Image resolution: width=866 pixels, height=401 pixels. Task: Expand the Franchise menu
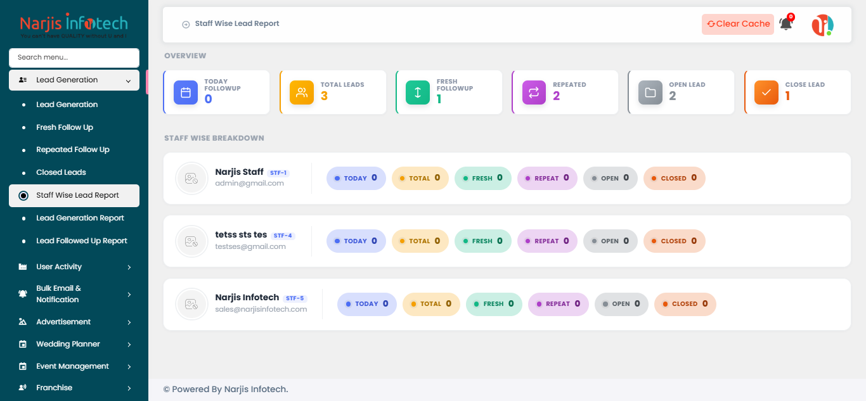pyautogui.click(x=129, y=388)
